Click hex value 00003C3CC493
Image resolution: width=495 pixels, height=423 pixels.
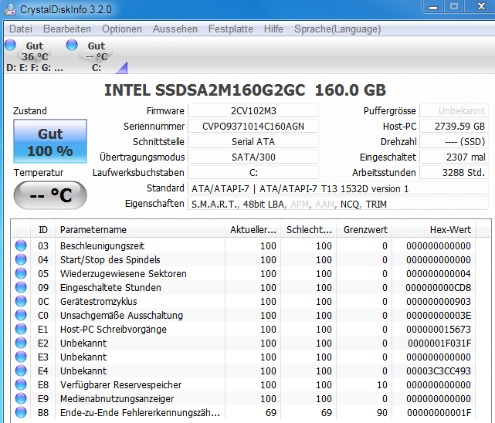coord(439,371)
